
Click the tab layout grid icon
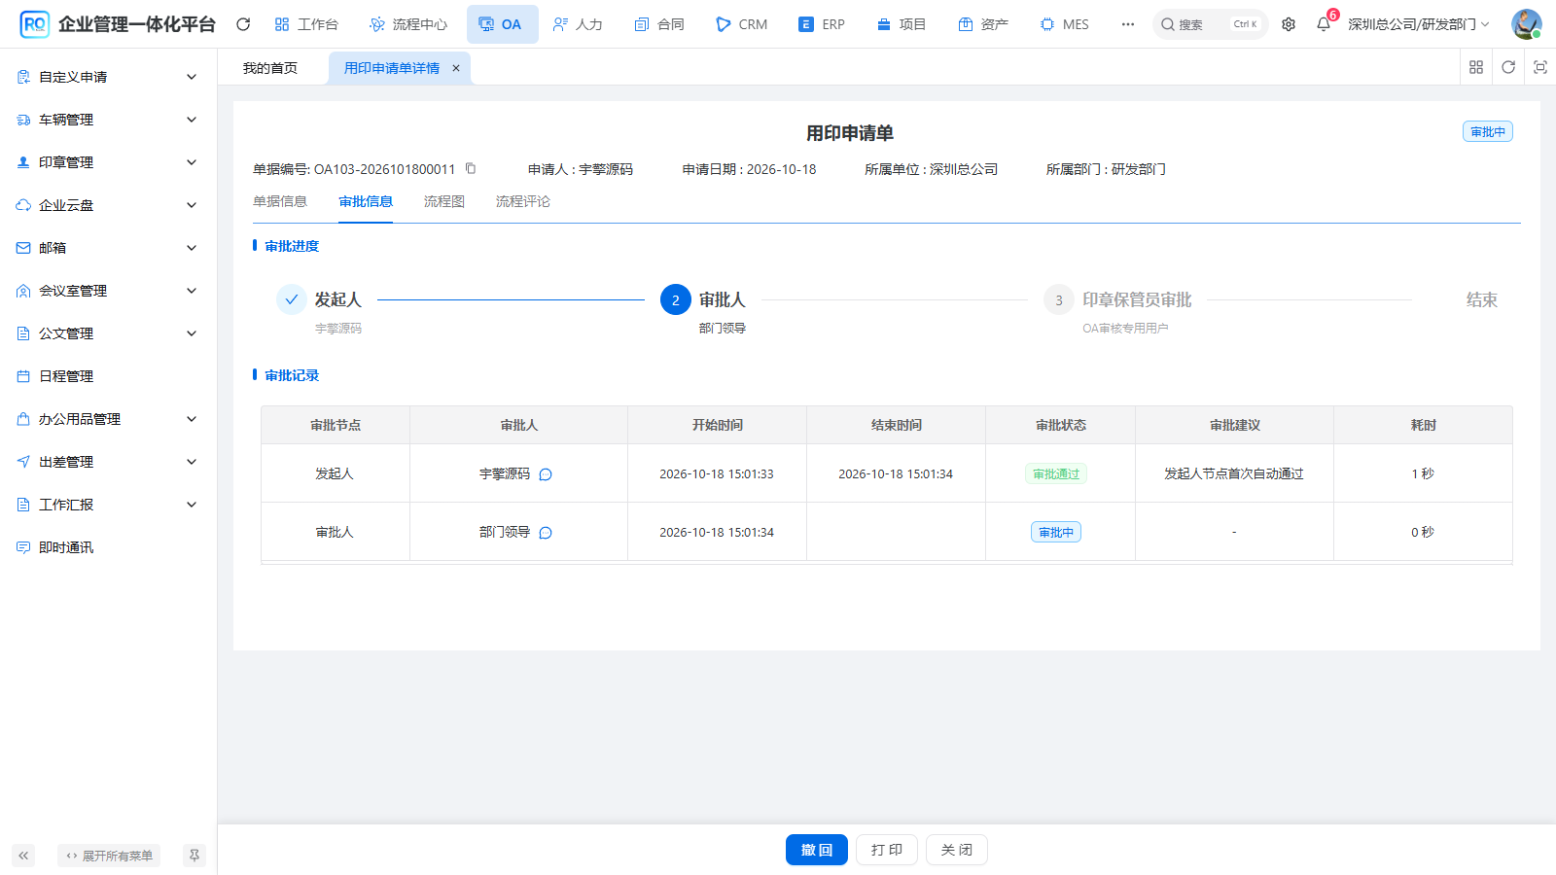pos(1476,67)
